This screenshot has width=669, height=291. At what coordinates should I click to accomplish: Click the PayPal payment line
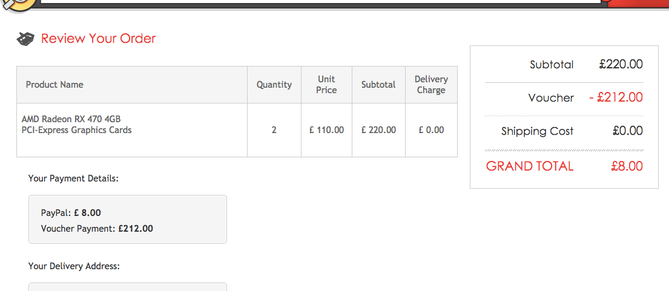click(x=71, y=213)
